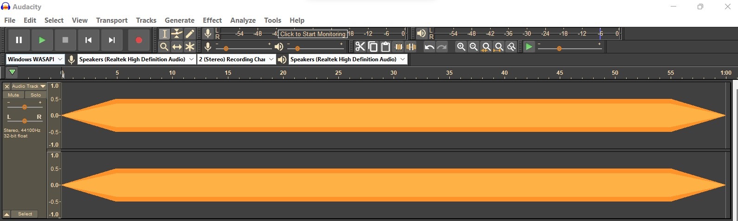Click the track Select button
Viewport: 738px width, 221px height.
25,214
